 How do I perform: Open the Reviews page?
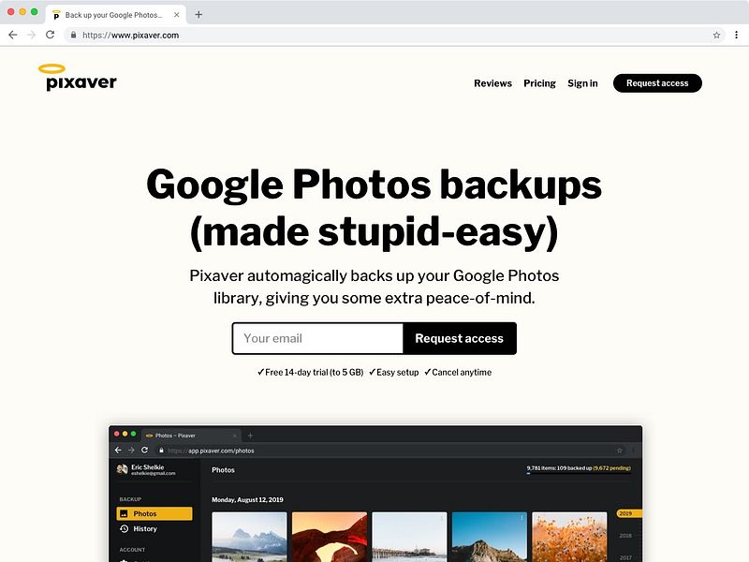pyautogui.click(x=493, y=83)
